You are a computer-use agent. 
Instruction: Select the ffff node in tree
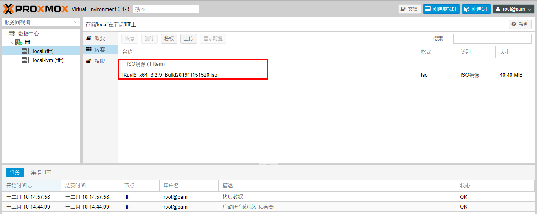41,42
